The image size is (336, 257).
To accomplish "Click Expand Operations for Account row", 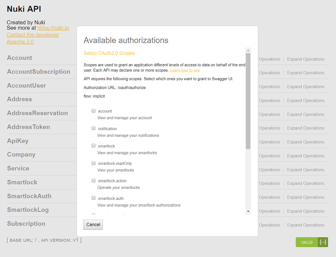I will click(305, 59).
